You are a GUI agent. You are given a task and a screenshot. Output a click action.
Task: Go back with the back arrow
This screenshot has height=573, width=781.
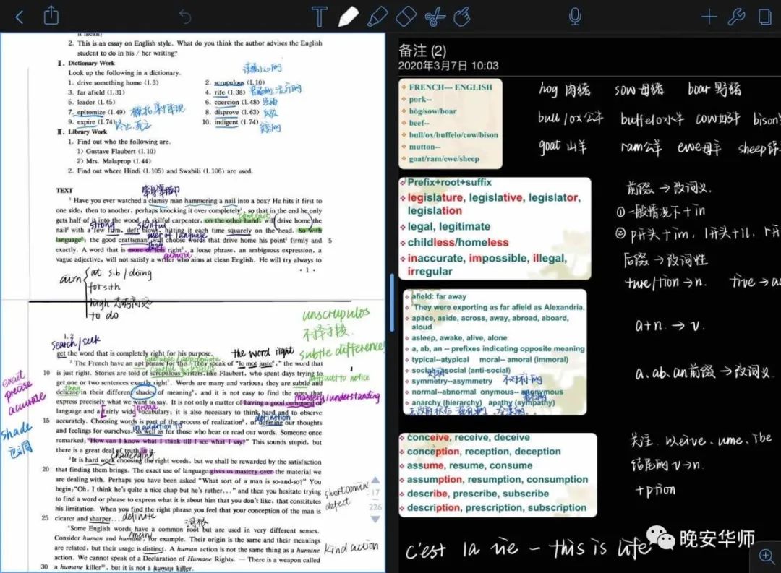pyautogui.click(x=19, y=17)
